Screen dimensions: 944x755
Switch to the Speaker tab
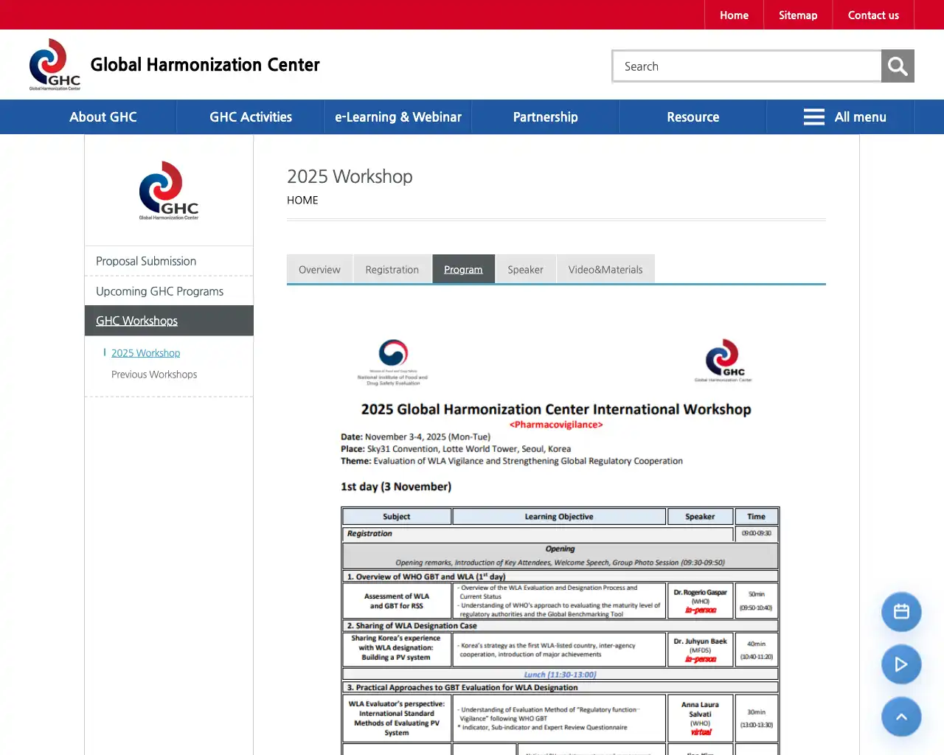525,269
